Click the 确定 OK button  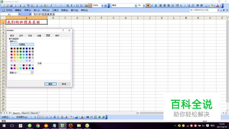pos(51,84)
